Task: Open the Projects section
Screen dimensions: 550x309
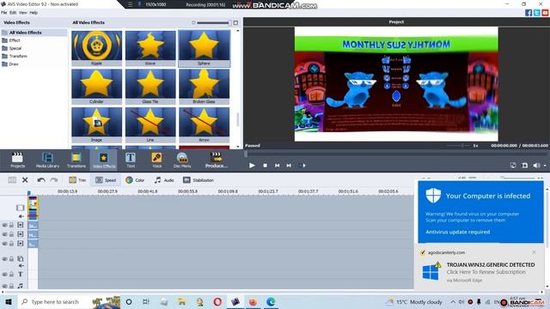Action: (17, 161)
